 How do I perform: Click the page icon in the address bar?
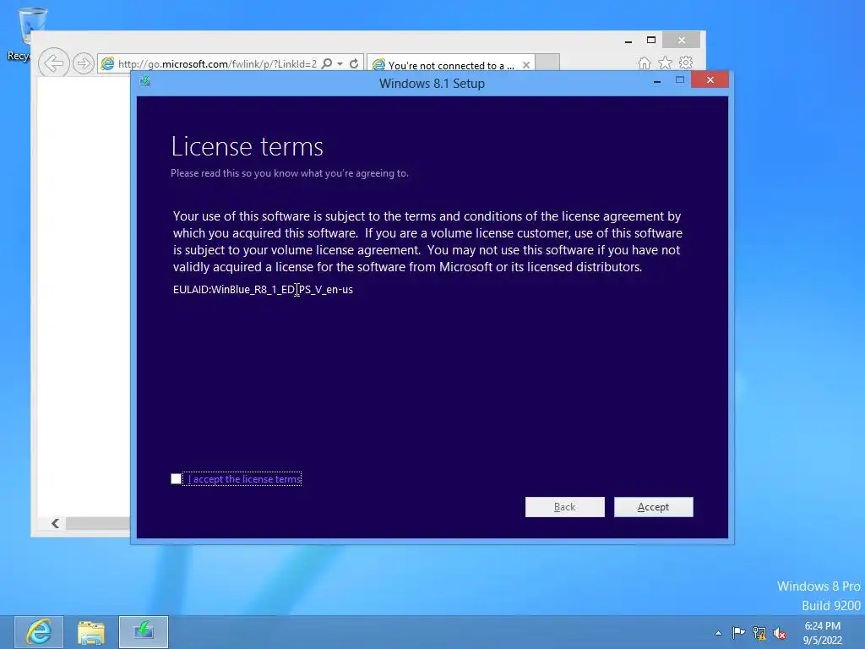pos(107,63)
